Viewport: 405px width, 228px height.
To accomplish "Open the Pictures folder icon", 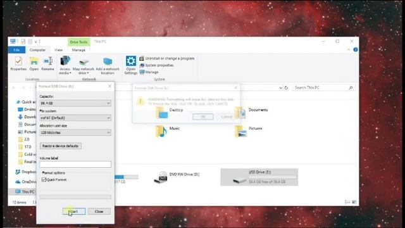I will (240, 131).
